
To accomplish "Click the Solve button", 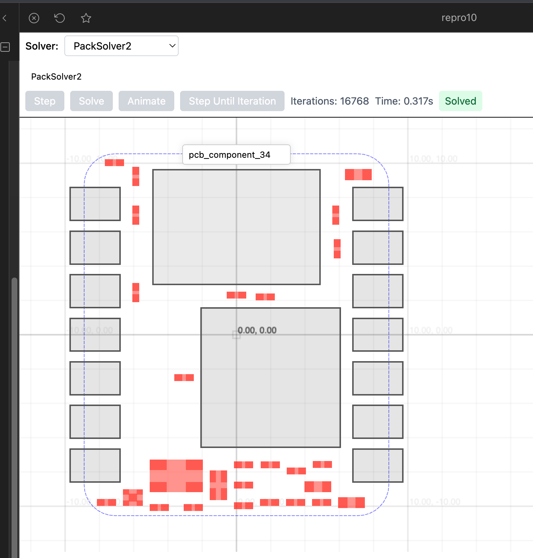I will [x=91, y=101].
